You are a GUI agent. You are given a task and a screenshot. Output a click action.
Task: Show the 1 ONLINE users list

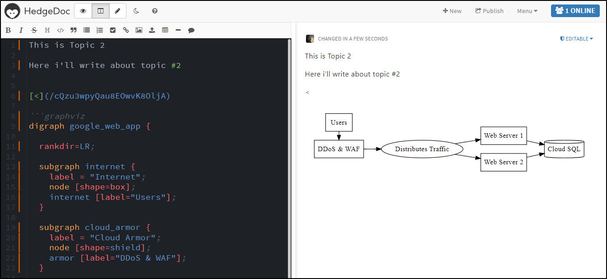point(575,11)
